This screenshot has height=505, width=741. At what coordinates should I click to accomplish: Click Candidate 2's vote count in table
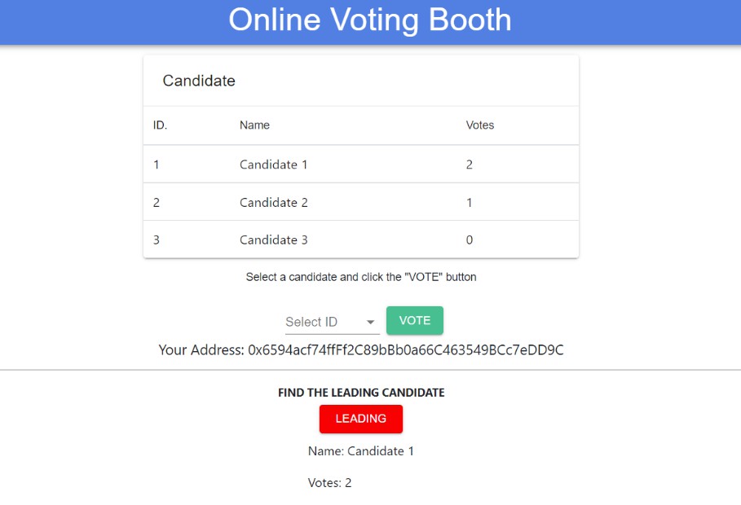[470, 202]
